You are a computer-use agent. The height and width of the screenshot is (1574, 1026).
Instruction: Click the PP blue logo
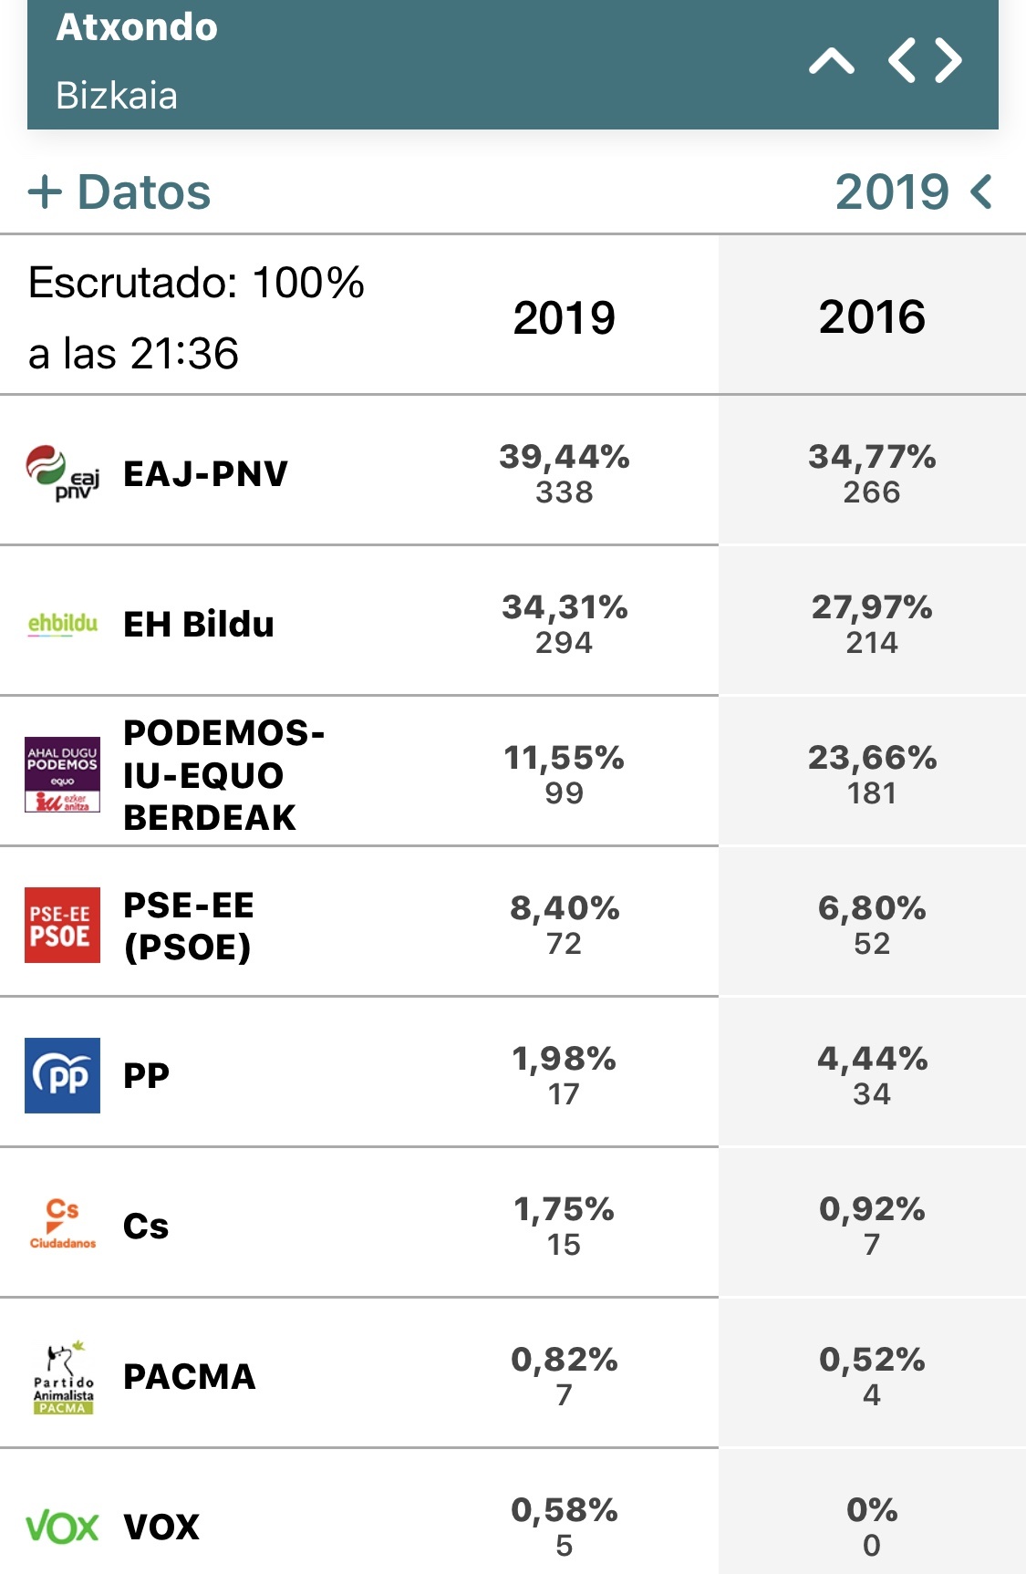[x=62, y=1075]
